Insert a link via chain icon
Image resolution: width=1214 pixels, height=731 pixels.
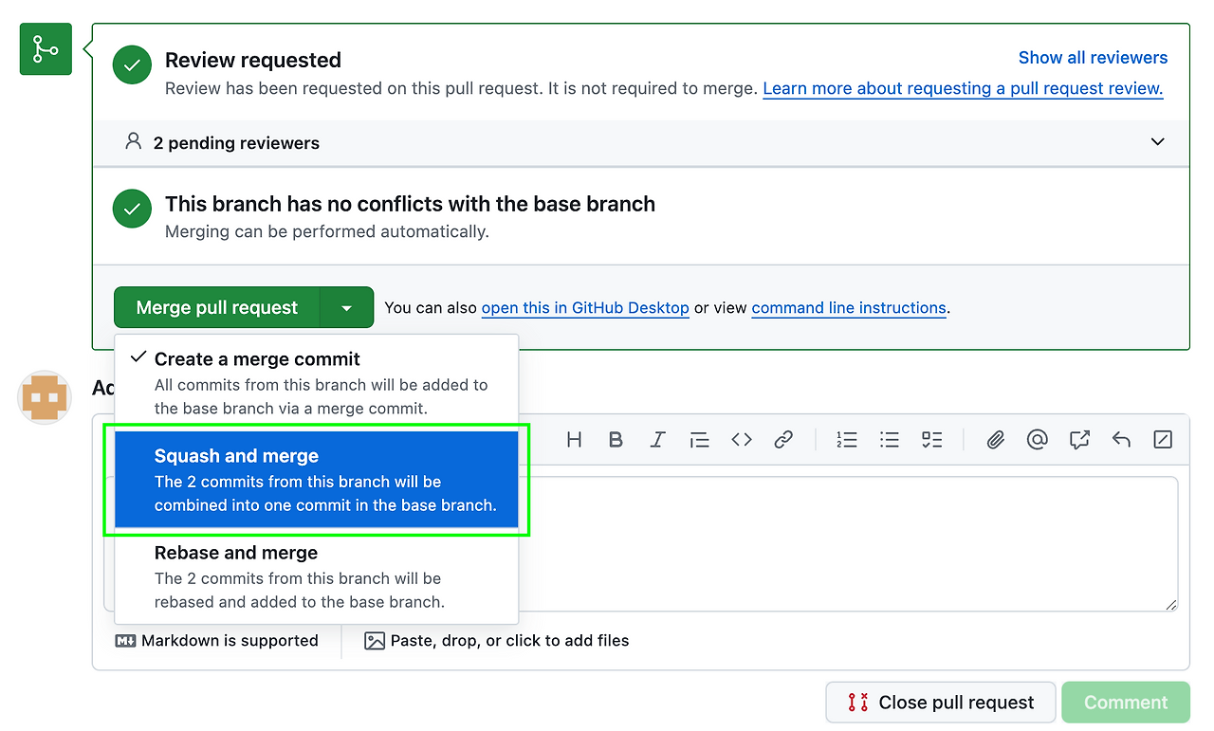[x=783, y=440]
